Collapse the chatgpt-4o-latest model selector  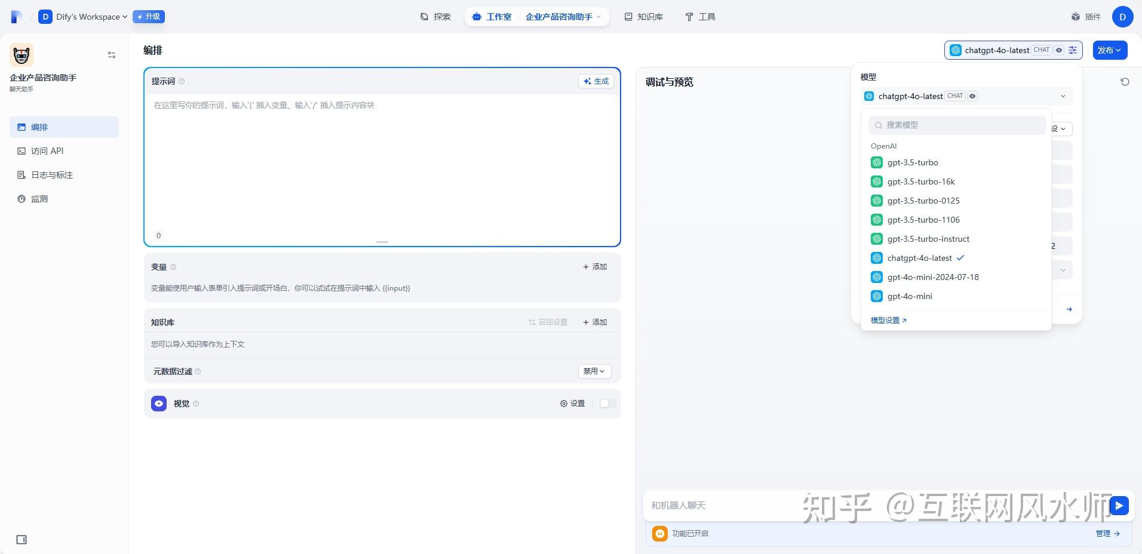[966, 96]
